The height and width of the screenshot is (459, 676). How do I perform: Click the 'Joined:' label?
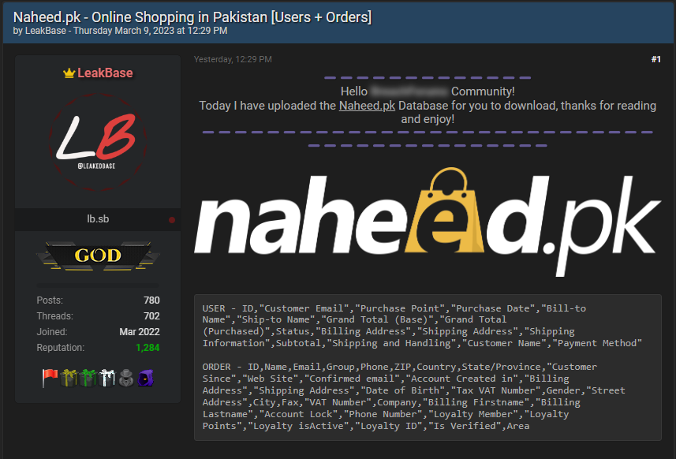pyautogui.click(x=52, y=332)
